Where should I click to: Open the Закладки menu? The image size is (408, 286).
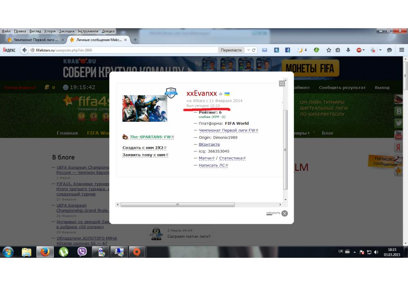tap(67, 31)
